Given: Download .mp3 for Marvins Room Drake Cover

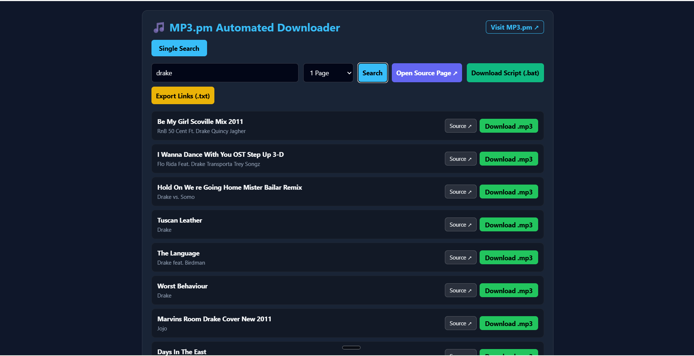Looking at the screenshot, I should pos(509,323).
